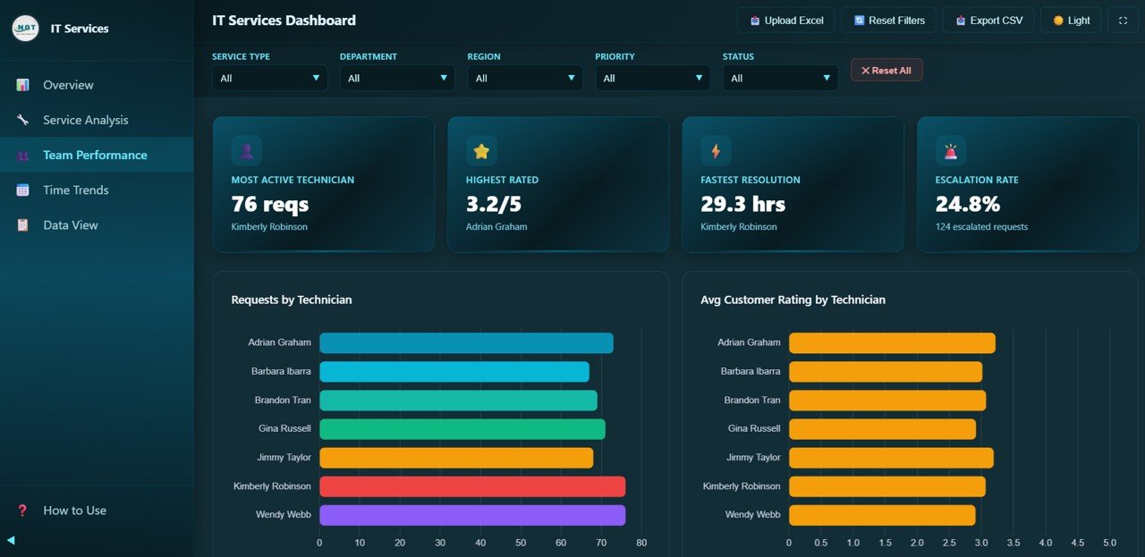This screenshot has height=557, width=1145.
Task: Export data using Export CSV
Action: (x=988, y=20)
